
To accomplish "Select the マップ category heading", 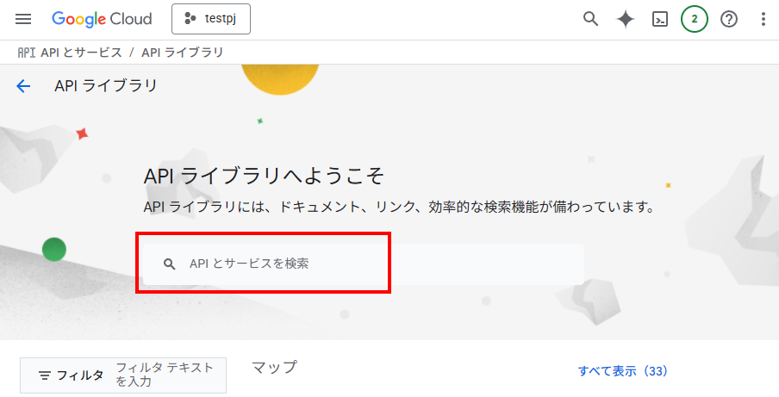I will 274,368.
